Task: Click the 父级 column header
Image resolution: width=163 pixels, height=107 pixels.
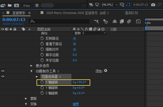Action: 113,29
